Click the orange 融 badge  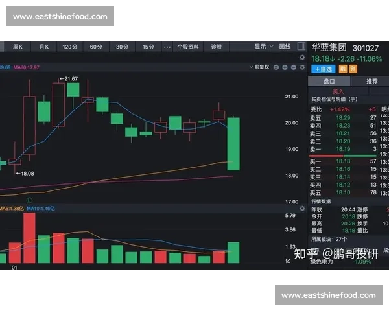343,69
